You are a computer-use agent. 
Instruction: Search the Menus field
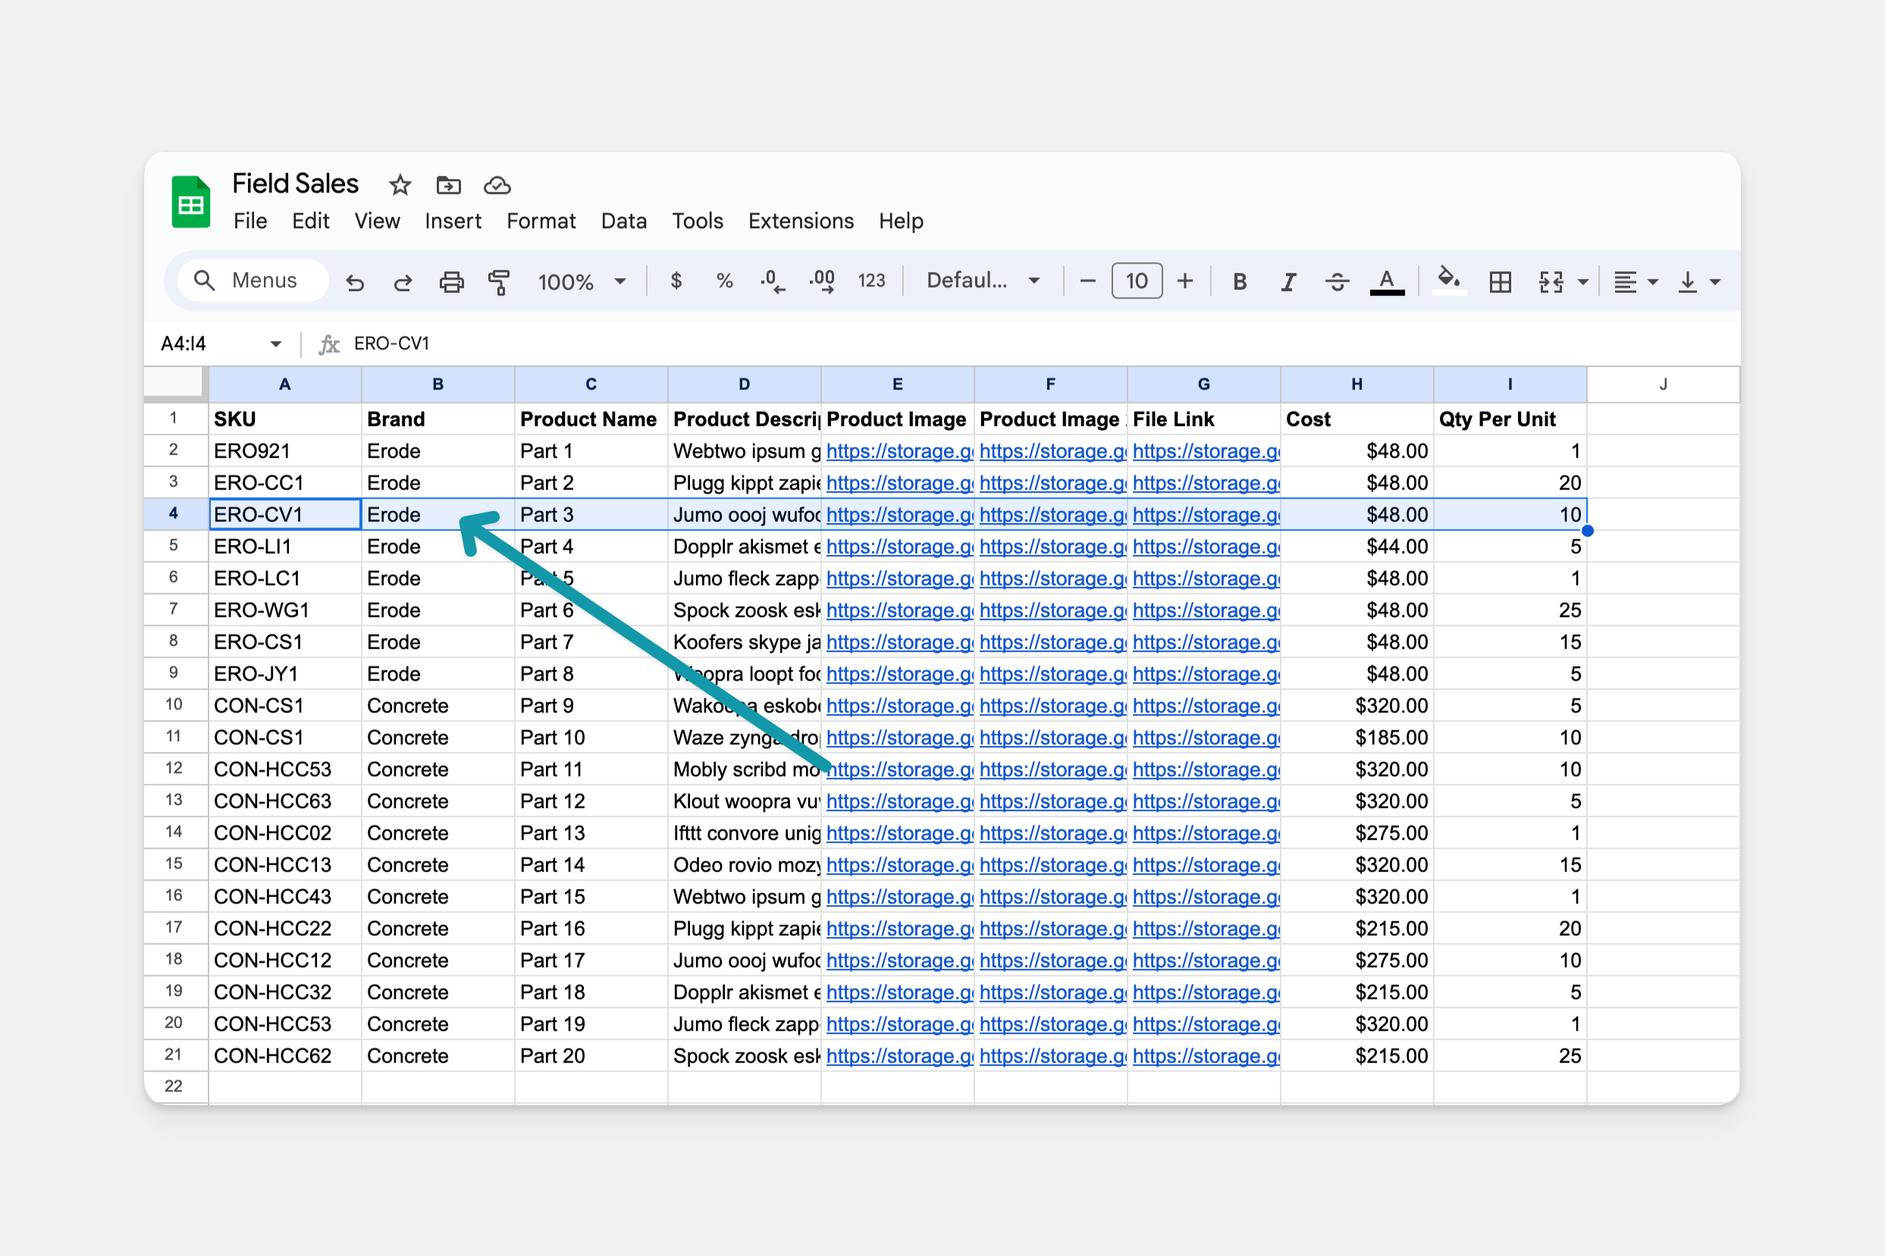coord(252,280)
